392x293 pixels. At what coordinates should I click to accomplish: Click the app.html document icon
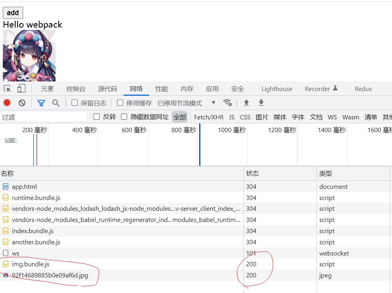[x=6, y=186]
